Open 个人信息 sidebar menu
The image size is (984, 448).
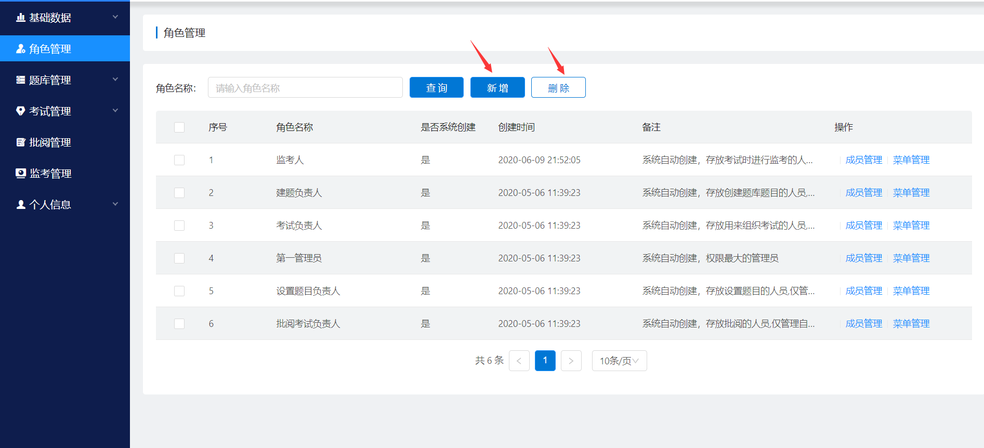point(65,205)
